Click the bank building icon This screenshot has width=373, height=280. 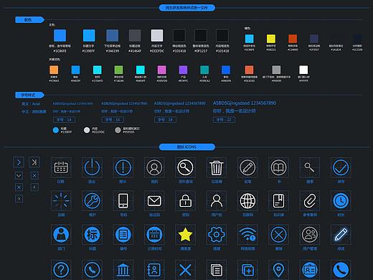(x=123, y=270)
